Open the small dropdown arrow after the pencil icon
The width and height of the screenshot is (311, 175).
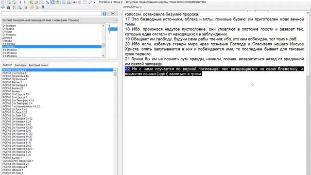tap(95, 2)
